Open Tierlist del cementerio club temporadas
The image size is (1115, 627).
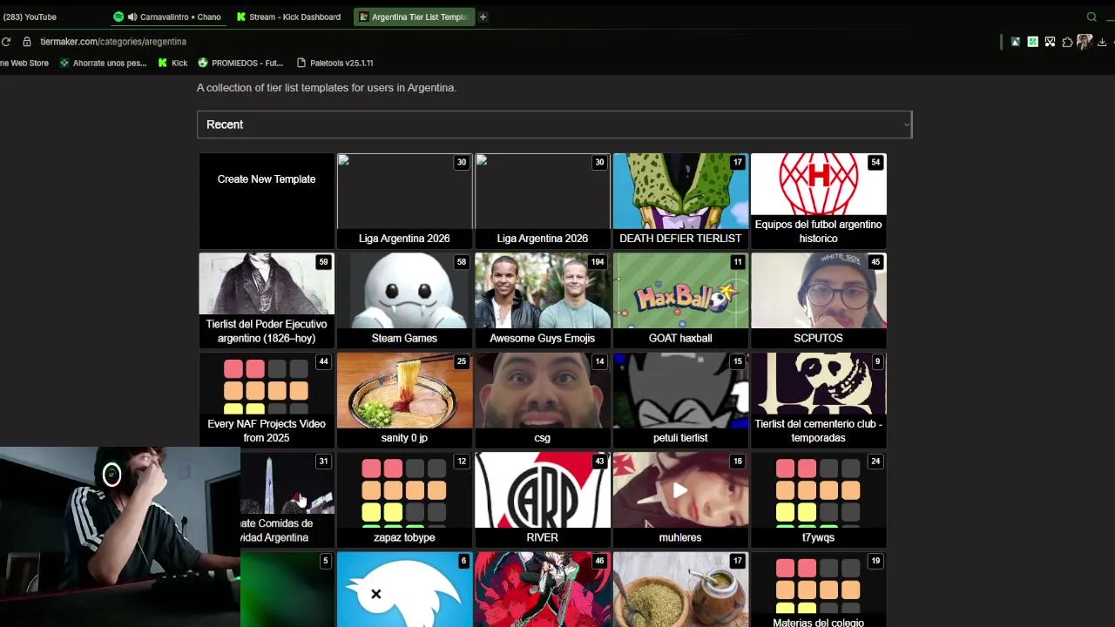[x=818, y=401]
